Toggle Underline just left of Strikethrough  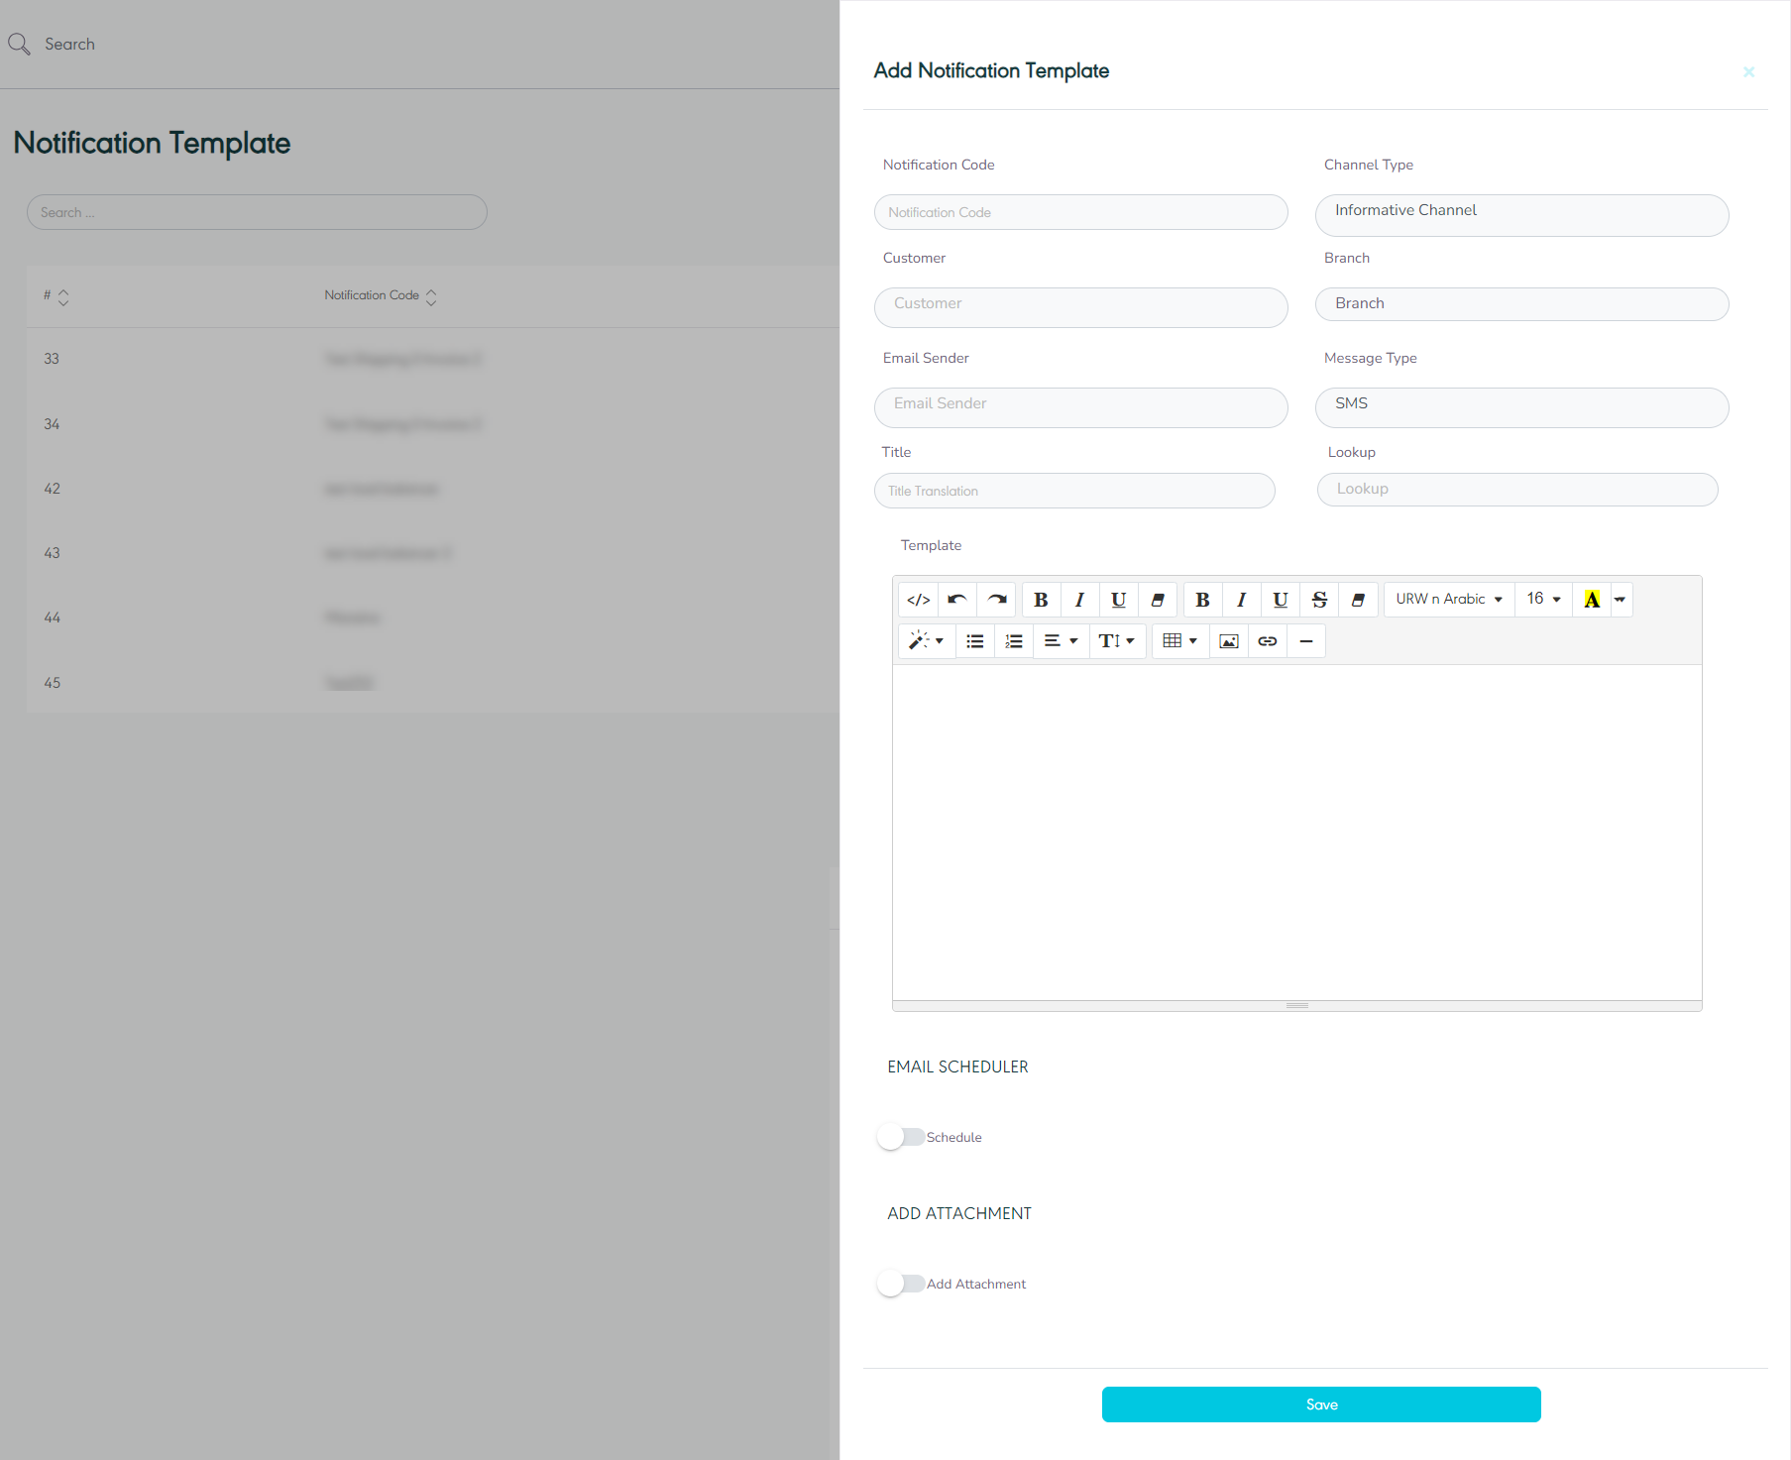(x=1280, y=600)
